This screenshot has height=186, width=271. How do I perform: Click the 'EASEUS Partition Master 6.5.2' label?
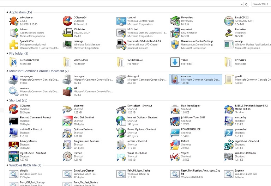tap(251, 106)
